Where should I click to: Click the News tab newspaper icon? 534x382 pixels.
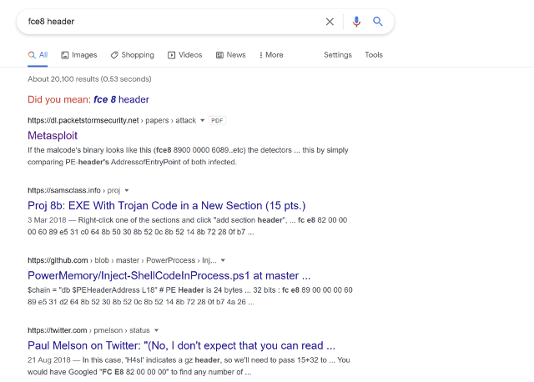point(219,55)
